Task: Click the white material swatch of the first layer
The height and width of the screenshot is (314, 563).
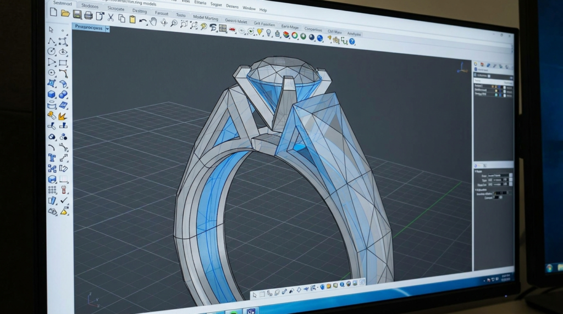Action: click(505, 87)
